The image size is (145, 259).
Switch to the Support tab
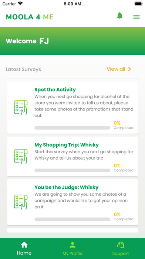[x=121, y=249]
